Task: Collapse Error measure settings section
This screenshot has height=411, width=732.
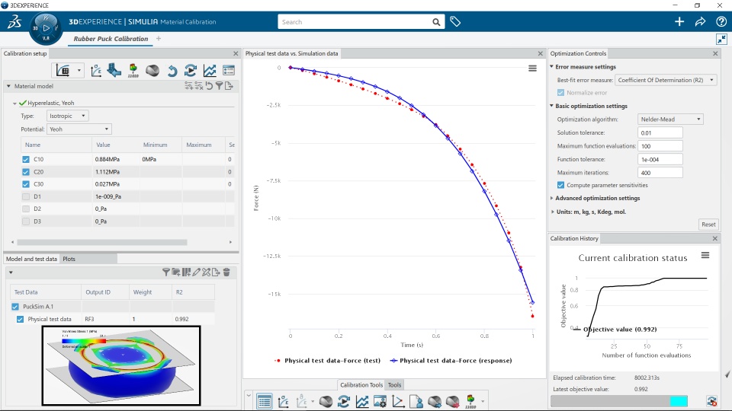Action: pos(551,67)
